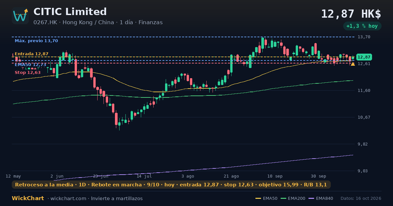Click the EMA200 green legend swatch
This screenshot has width=393, height=206.
(284, 198)
